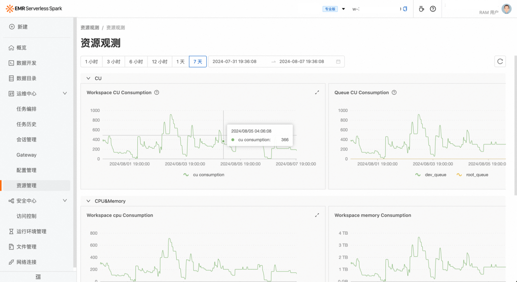Open the 专业版 edition dropdown arrow
The height and width of the screenshot is (282, 517).
pos(343,9)
